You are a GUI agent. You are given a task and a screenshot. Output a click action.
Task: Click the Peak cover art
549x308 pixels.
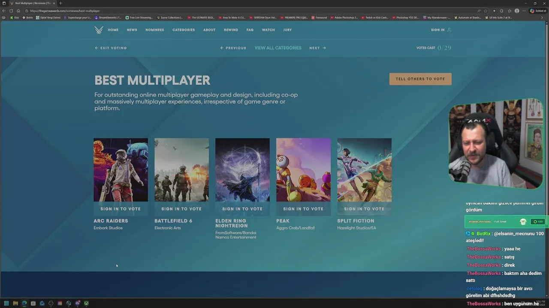click(x=303, y=170)
